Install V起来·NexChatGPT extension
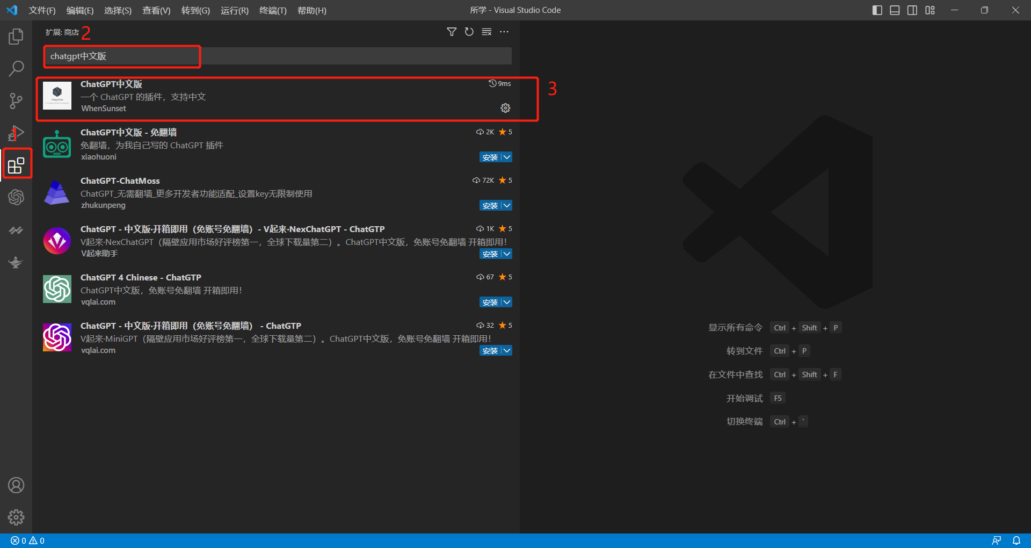The width and height of the screenshot is (1031, 548). pos(490,254)
